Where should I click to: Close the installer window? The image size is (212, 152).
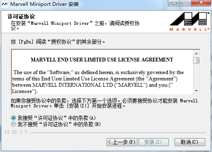pos(201,3)
